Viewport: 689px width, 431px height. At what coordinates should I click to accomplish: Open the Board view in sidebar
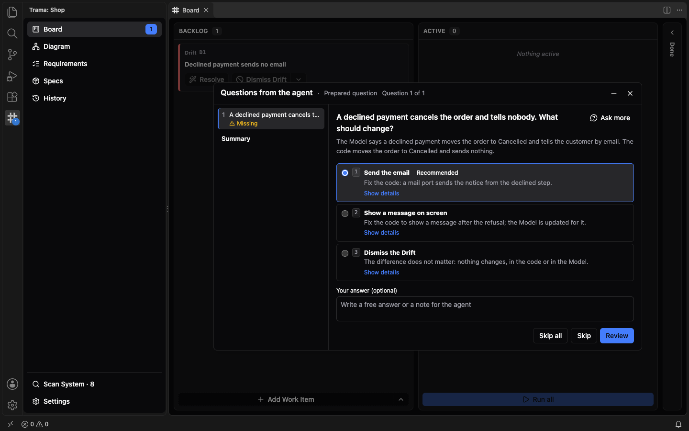[94, 29]
